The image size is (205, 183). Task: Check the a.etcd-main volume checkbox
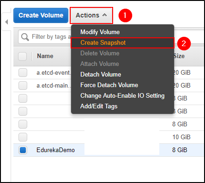[x=23, y=85]
